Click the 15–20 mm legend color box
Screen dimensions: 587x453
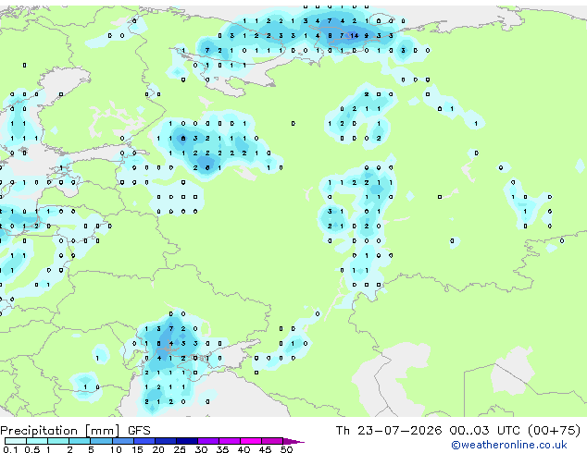click(144, 441)
